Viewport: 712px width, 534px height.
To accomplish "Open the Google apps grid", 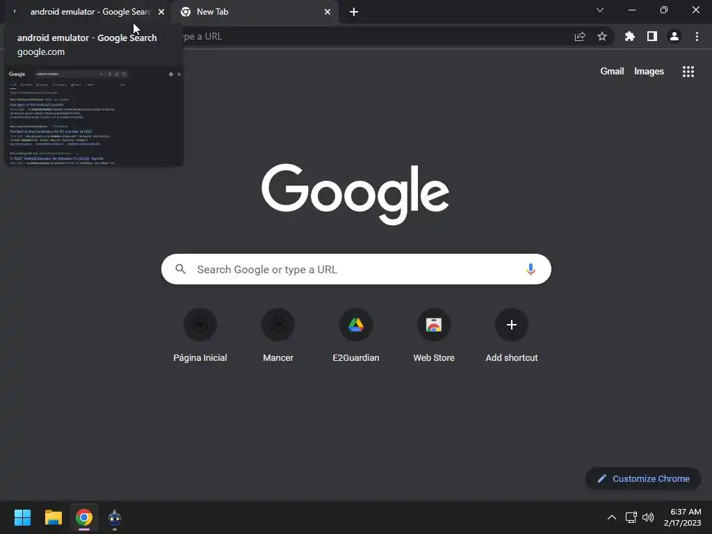I will click(688, 72).
